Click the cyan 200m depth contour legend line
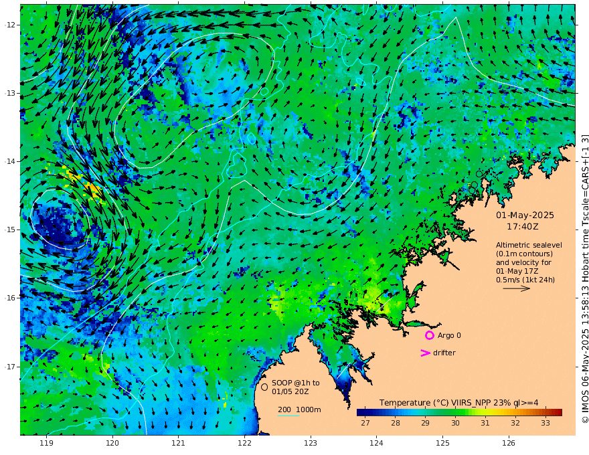The height and width of the screenshot is (455, 589). point(288,416)
